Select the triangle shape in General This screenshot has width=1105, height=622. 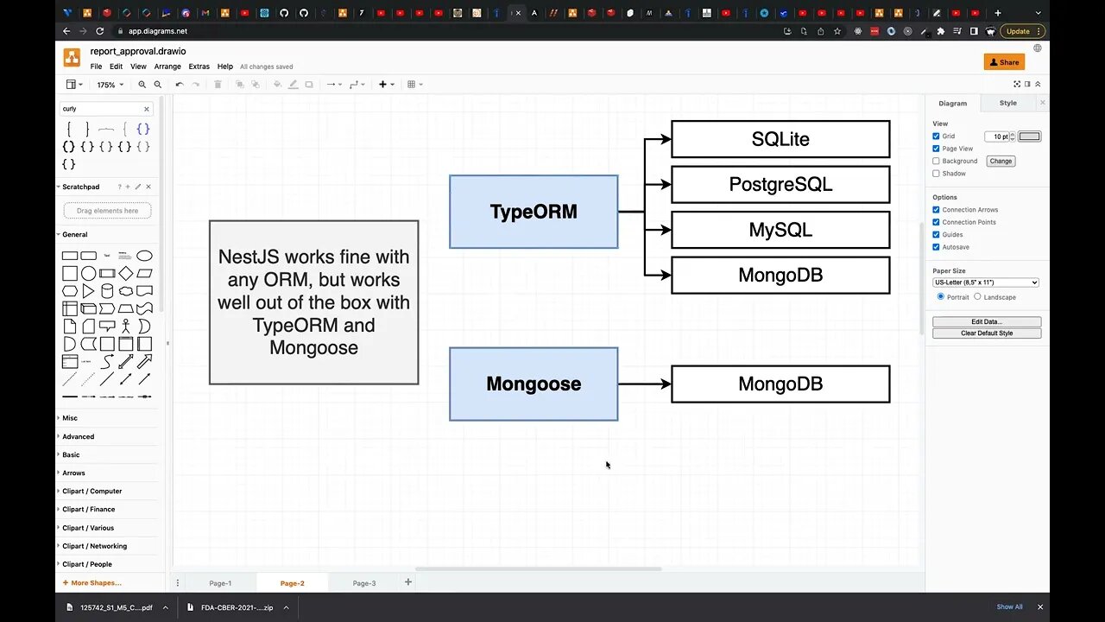click(88, 291)
